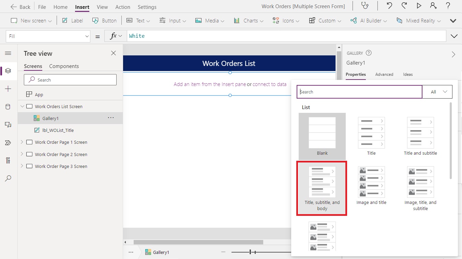Switch to the Components tab

64,66
